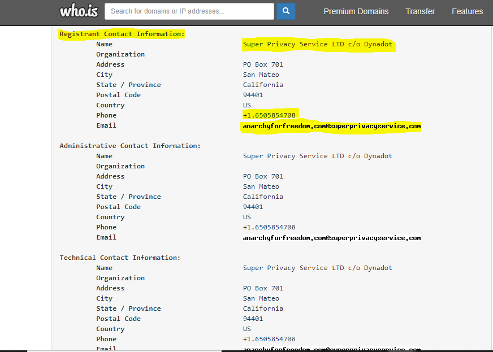
Task: Click the Administrative Contact Information heading
Action: tap(130, 146)
